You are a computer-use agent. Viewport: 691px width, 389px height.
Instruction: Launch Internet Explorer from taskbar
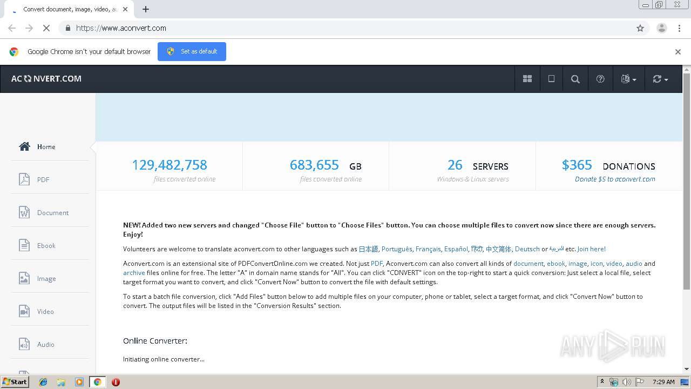[x=43, y=382]
